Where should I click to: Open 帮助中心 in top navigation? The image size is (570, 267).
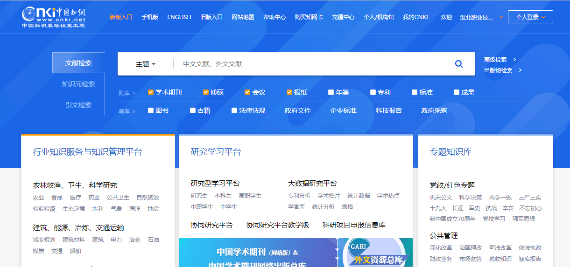coord(274,17)
